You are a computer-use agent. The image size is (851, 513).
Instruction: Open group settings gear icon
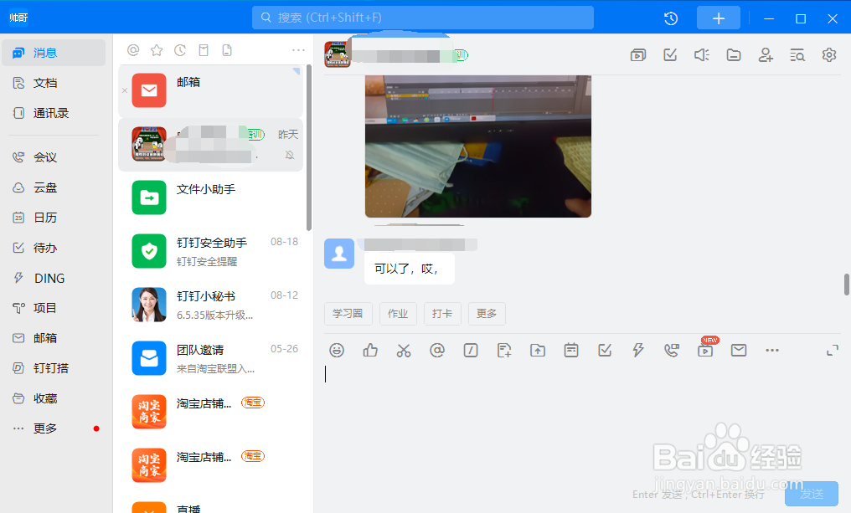click(x=828, y=54)
